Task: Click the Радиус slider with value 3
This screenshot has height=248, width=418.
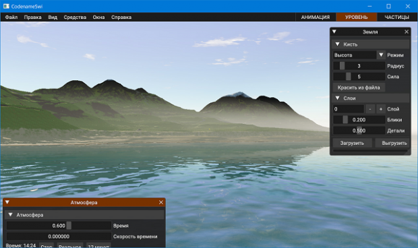Action: tap(359, 66)
